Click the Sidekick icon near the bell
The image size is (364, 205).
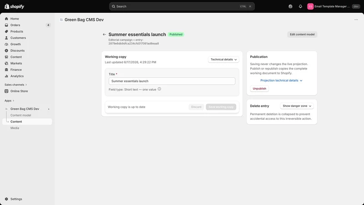(x=290, y=6)
